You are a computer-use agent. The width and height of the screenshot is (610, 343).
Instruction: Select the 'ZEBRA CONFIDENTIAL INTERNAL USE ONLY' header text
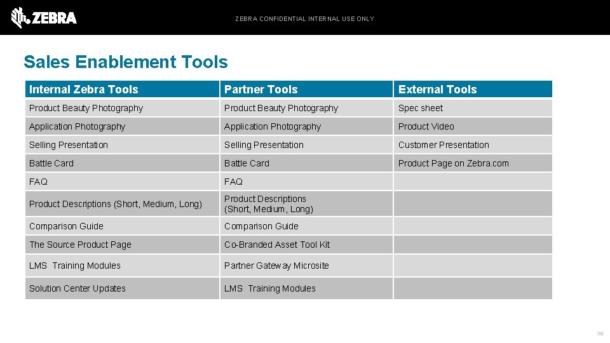[304, 18]
